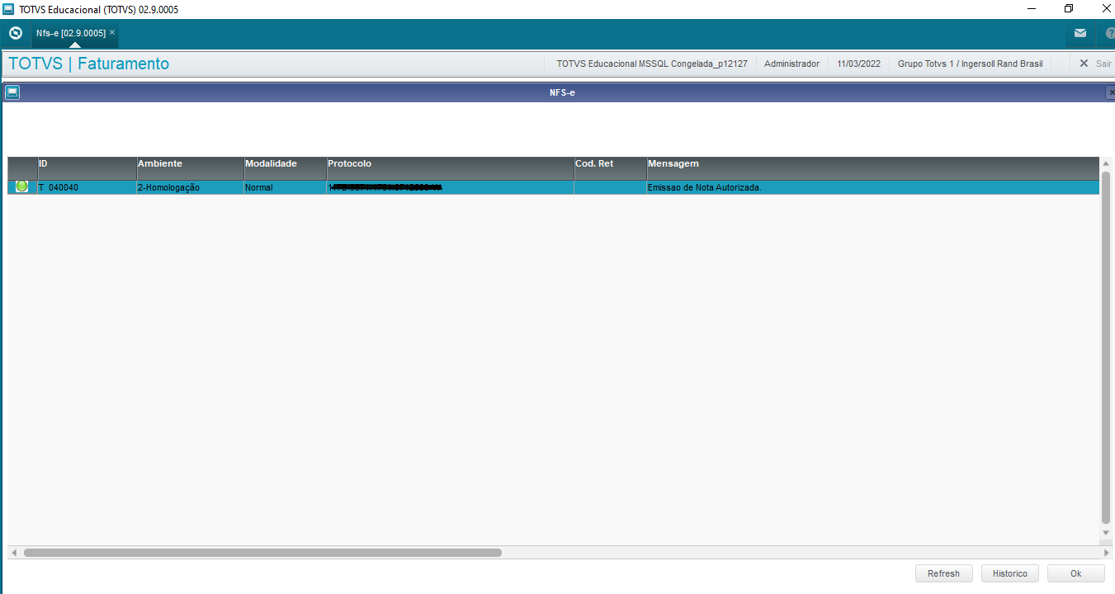Restore down the TOTVS Educacional window
The image size is (1115, 594).
[x=1069, y=9]
